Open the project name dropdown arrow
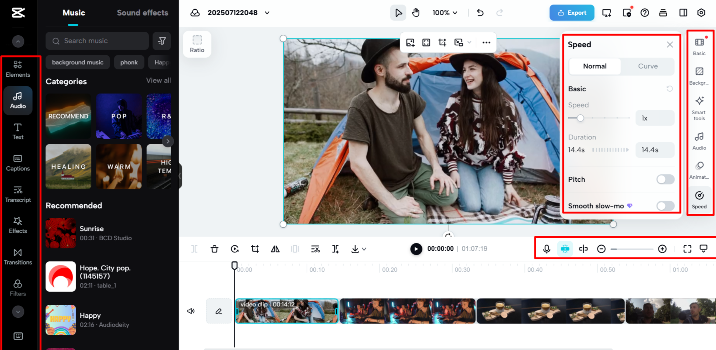 [267, 13]
